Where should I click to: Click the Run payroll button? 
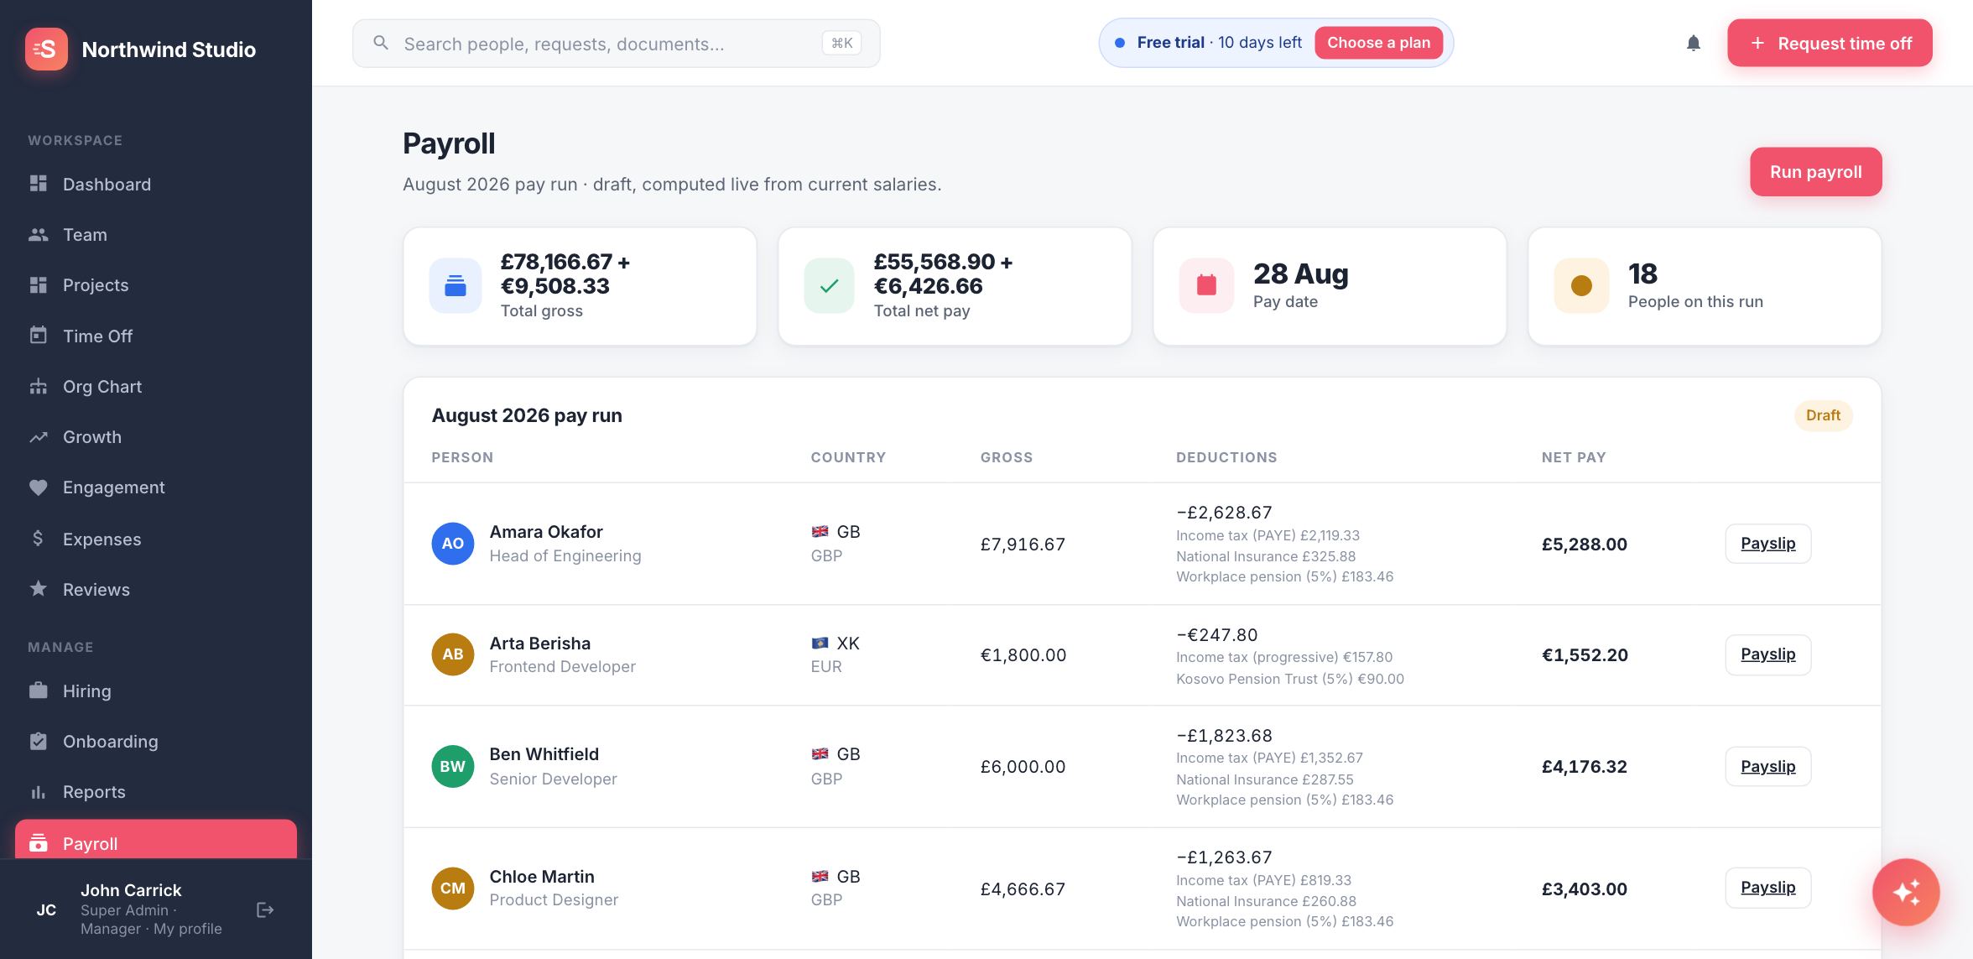pos(1815,172)
